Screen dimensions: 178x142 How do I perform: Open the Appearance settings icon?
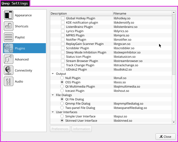point(9,15)
